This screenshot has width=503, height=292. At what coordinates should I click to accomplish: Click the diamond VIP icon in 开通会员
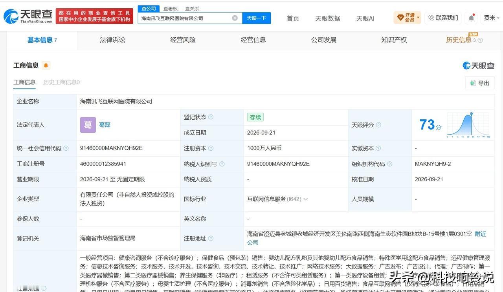pyautogui.click(x=400, y=18)
